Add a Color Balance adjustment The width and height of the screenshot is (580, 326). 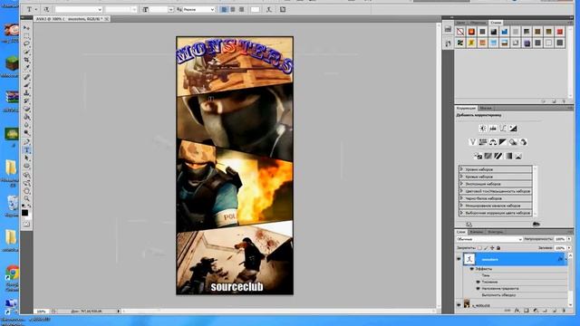click(x=493, y=142)
